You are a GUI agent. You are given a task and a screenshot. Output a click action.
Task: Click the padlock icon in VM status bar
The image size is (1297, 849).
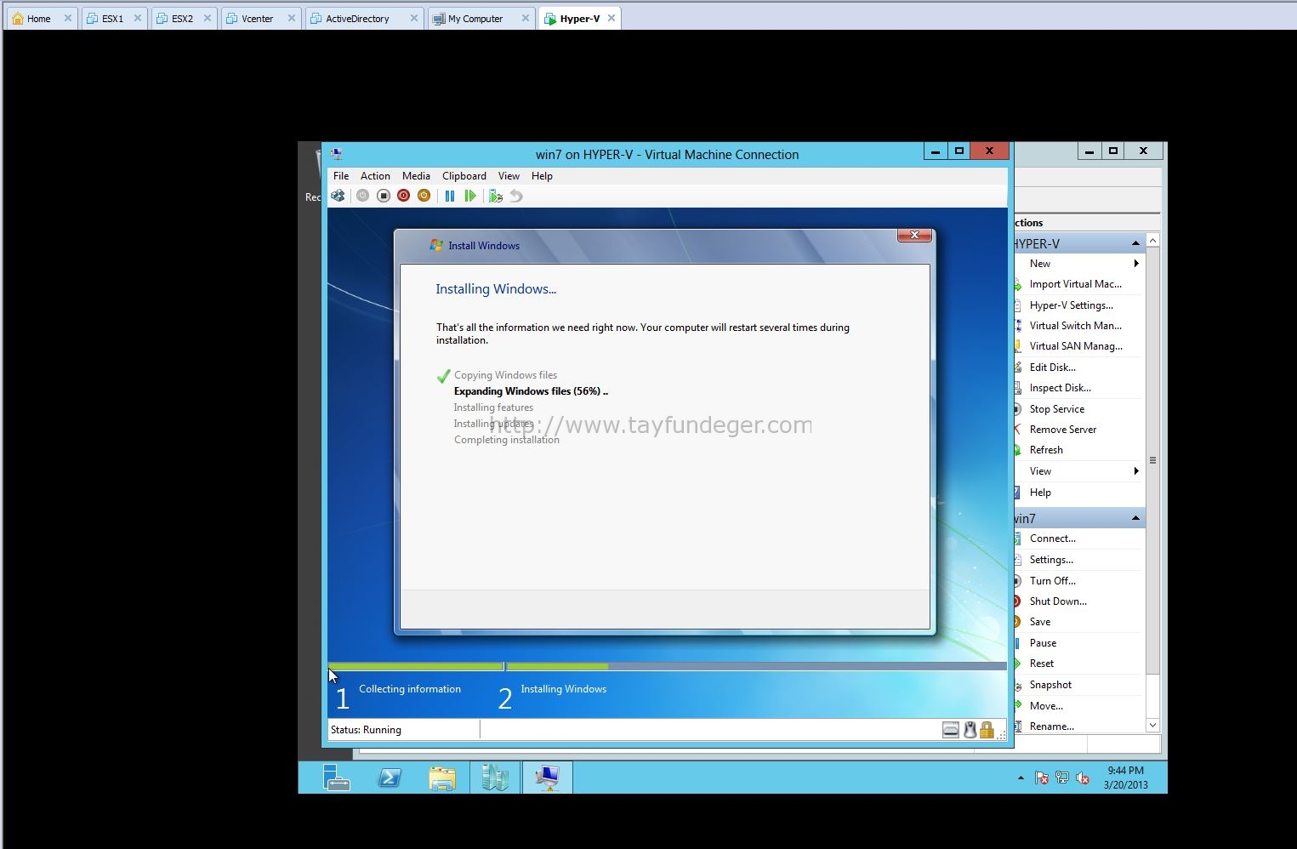987,730
